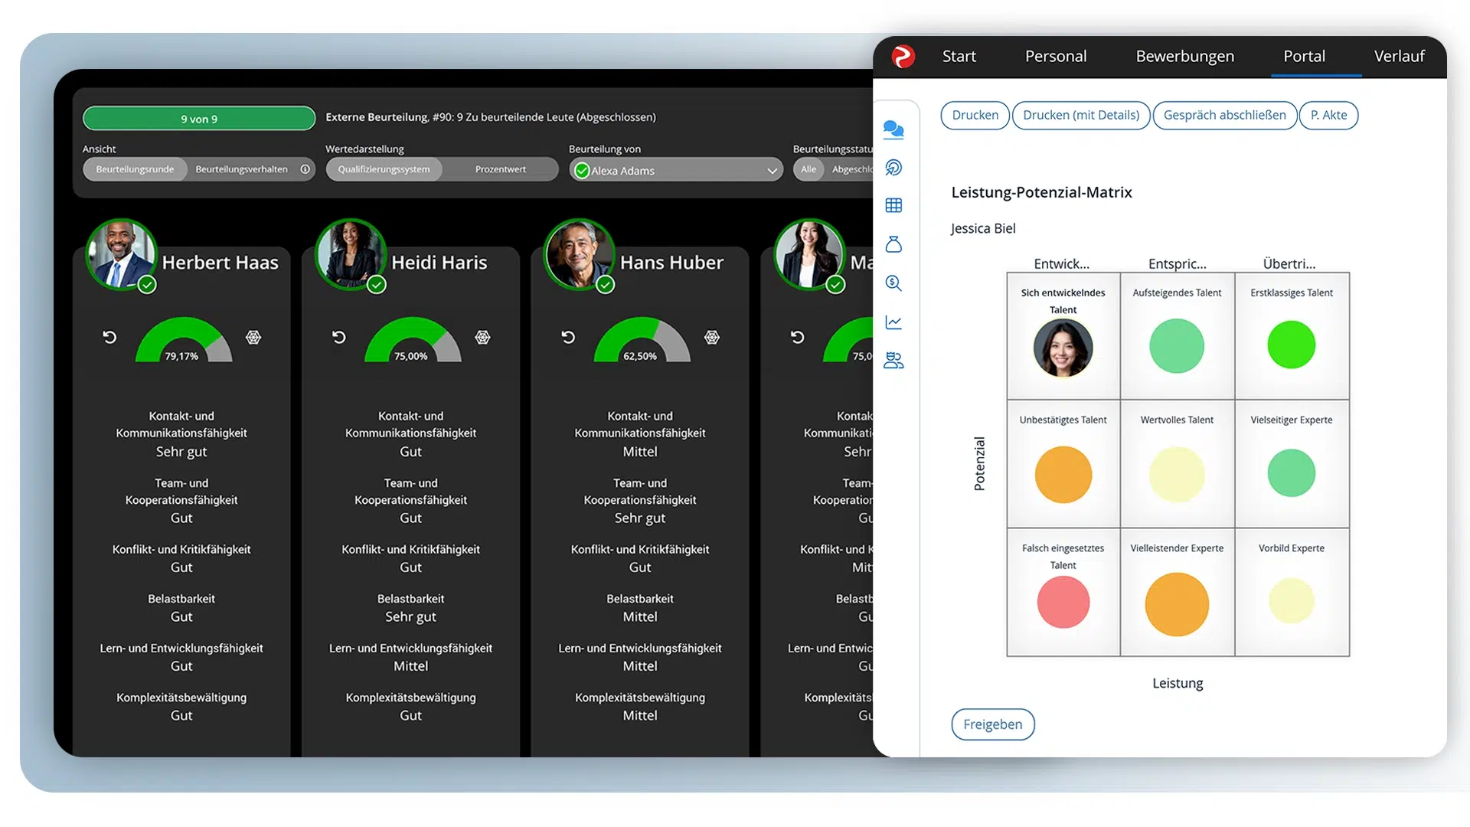Expand the Alexa Adams assessor dropdown

tap(772, 171)
